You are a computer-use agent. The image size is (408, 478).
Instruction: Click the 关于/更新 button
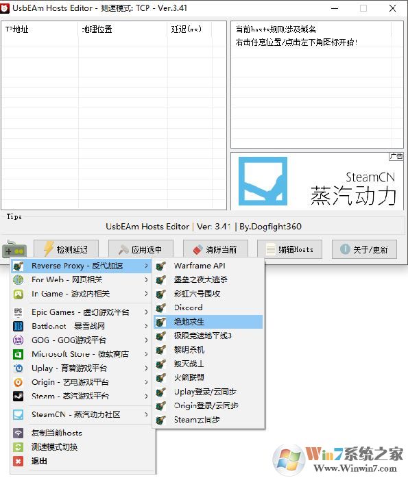pos(364,250)
